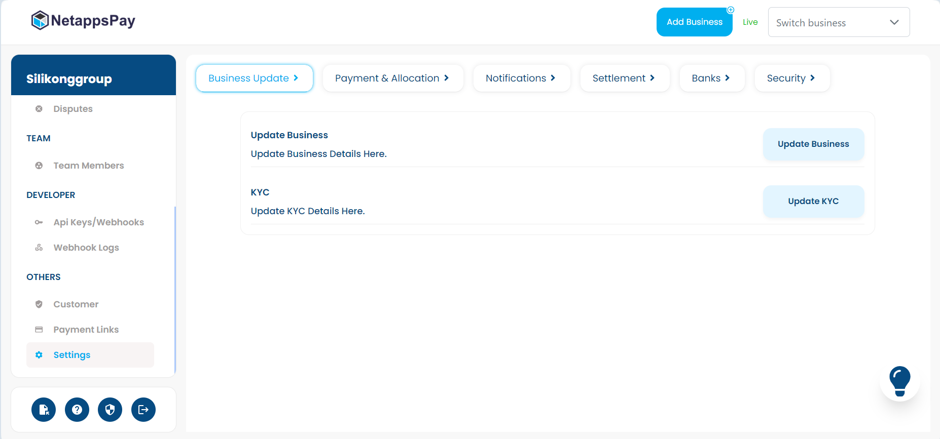Screen dimensions: 940x439
Task: Click chevron next to Business Update
Action: click(x=296, y=78)
